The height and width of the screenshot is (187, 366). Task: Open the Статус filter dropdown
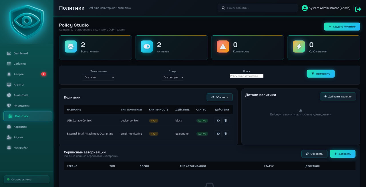point(173,77)
